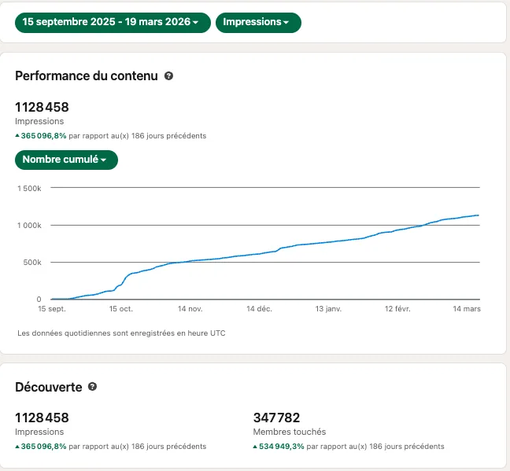Click the green up-triangle beside 365 096,8% under Performance
Viewport: 510px width, 471px height.
(17, 135)
